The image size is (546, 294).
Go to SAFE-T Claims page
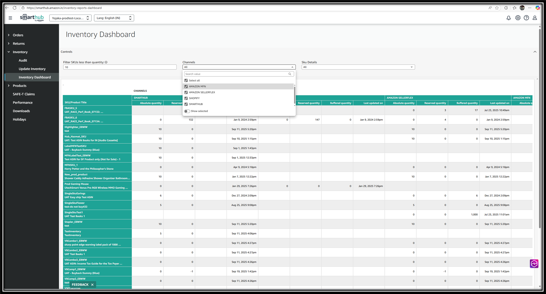click(x=24, y=94)
